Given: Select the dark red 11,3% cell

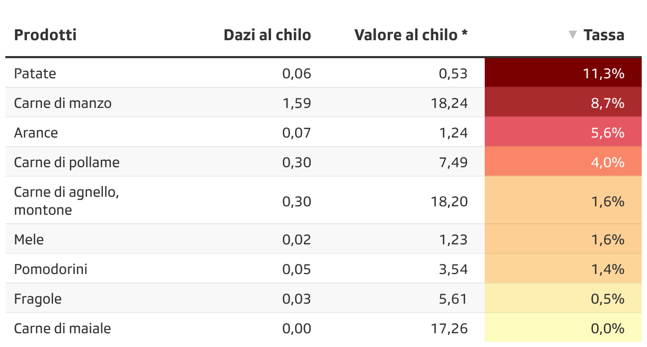Looking at the screenshot, I should tap(563, 73).
